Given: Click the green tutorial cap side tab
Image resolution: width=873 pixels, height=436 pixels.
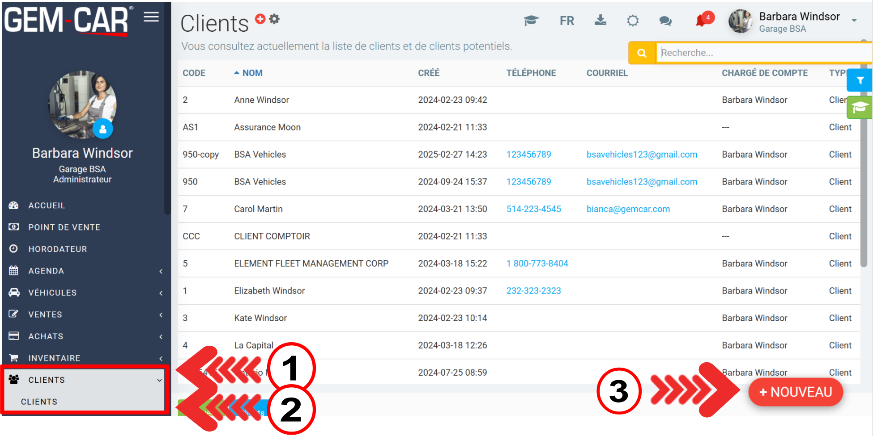Looking at the screenshot, I should 860,107.
